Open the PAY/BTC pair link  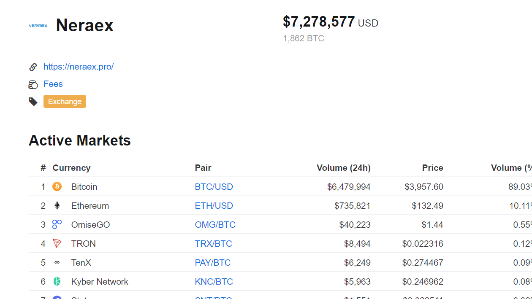pyautogui.click(x=213, y=262)
